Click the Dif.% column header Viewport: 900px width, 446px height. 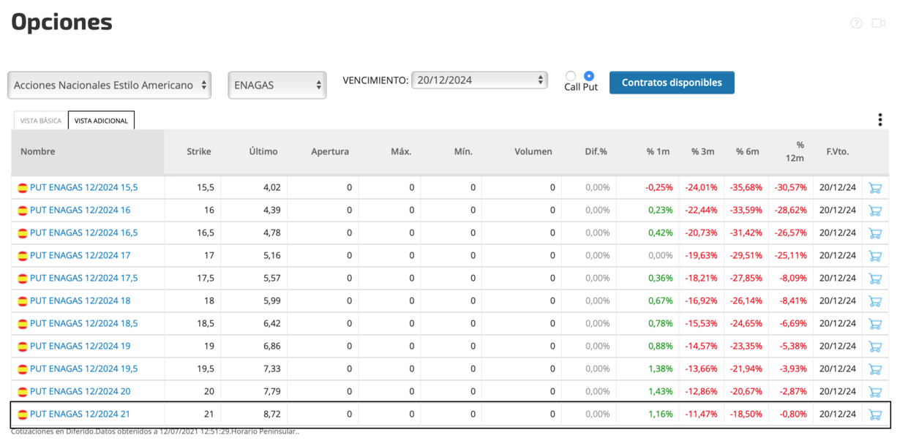pyautogui.click(x=596, y=151)
